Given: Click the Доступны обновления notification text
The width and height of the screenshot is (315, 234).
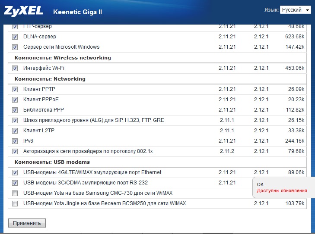Looking at the screenshot, I should click(282, 191).
